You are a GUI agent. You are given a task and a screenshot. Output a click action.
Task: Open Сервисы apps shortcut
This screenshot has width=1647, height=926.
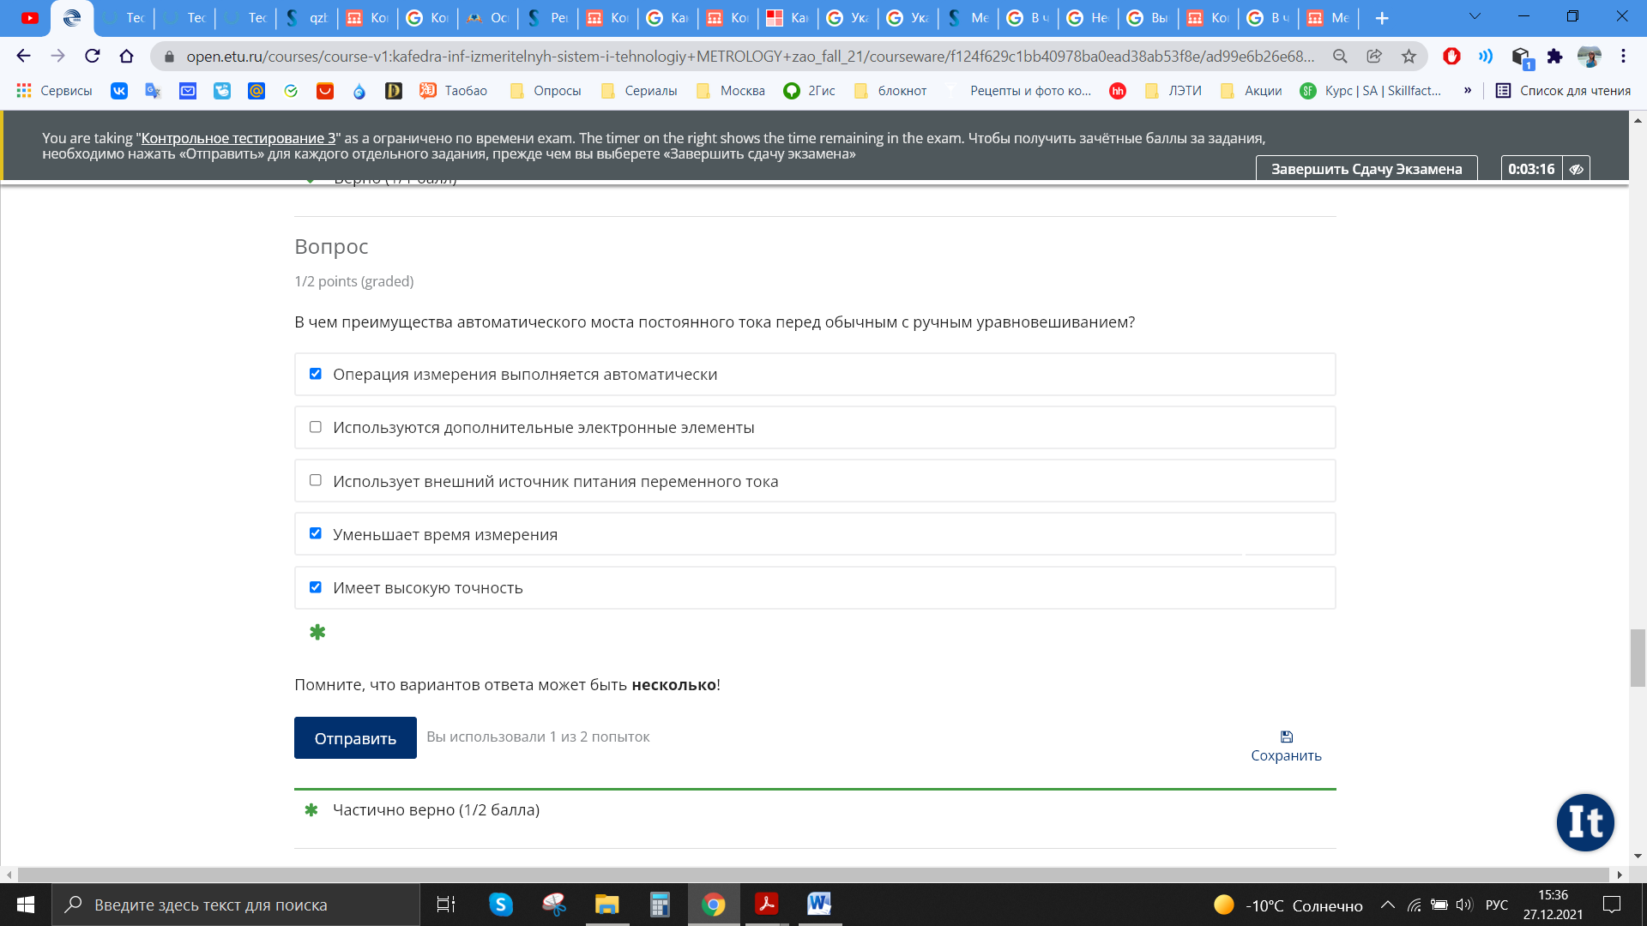click(x=54, y=91)
